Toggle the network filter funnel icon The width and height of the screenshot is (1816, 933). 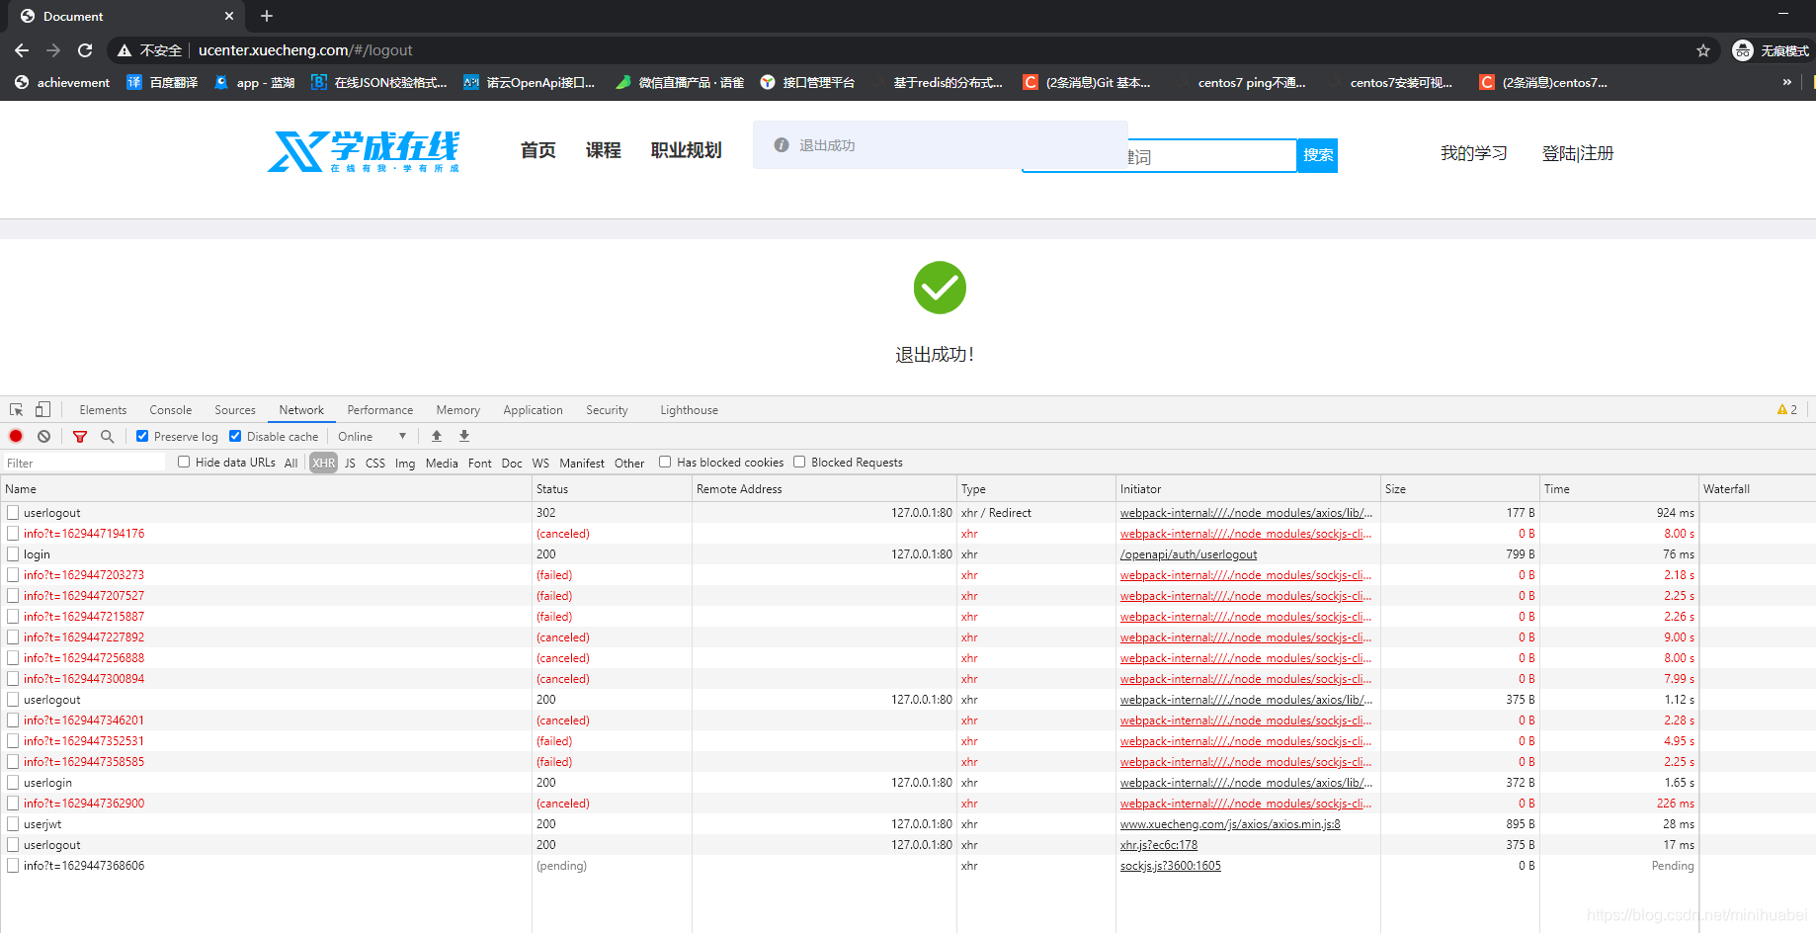click(80, 436)
